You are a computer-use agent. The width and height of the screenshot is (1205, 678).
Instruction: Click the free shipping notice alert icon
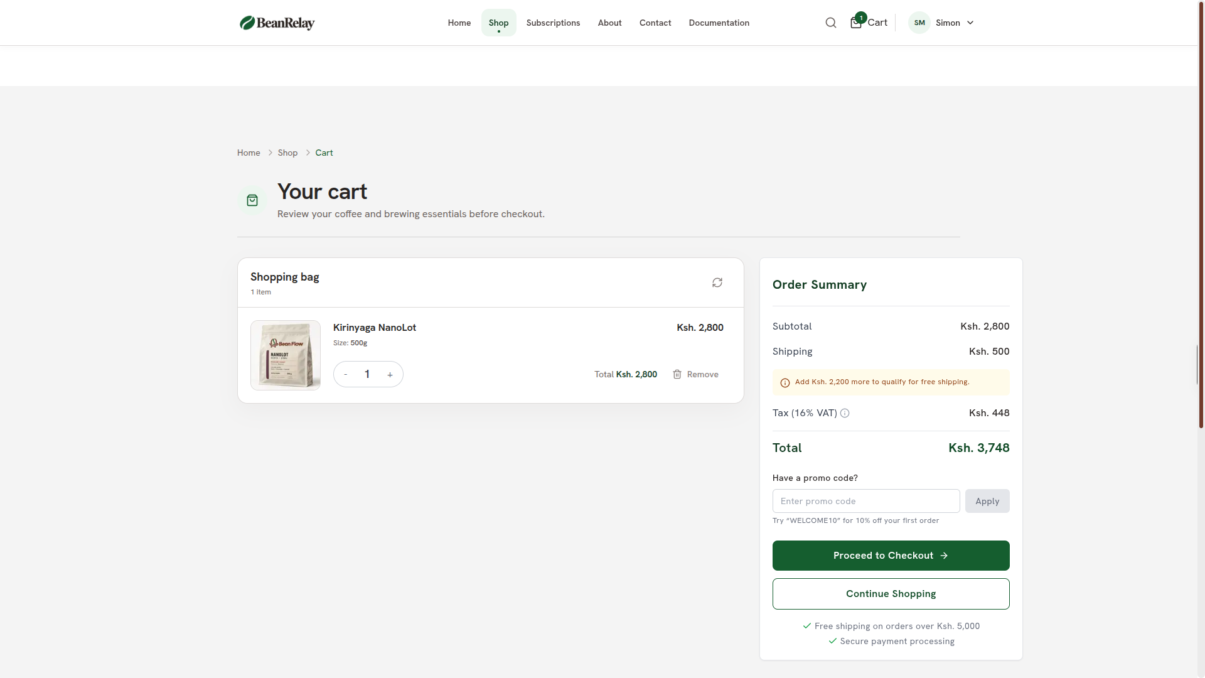785,382
